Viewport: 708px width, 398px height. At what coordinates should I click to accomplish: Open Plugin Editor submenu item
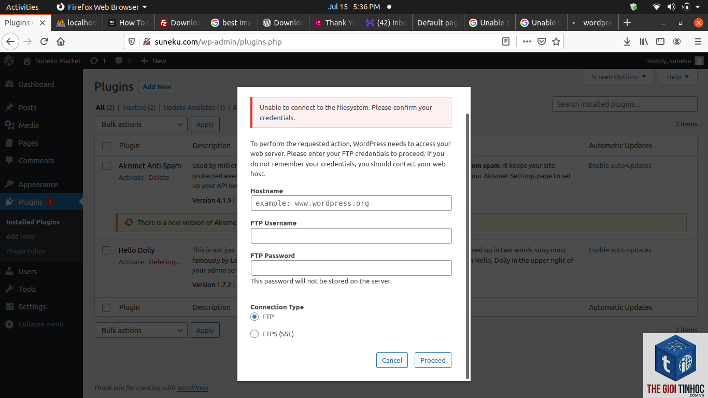coord(26,251)
